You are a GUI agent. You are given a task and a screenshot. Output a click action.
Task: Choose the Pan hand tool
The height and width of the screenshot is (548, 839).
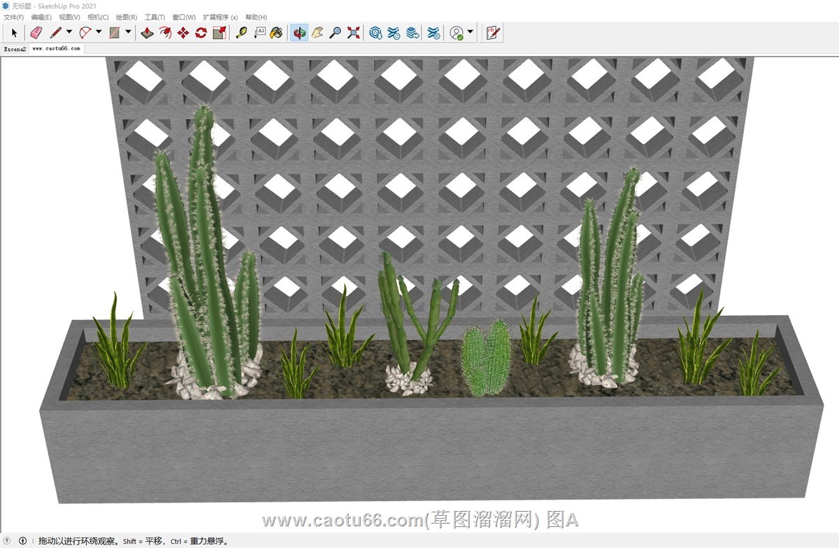(317, 32)
